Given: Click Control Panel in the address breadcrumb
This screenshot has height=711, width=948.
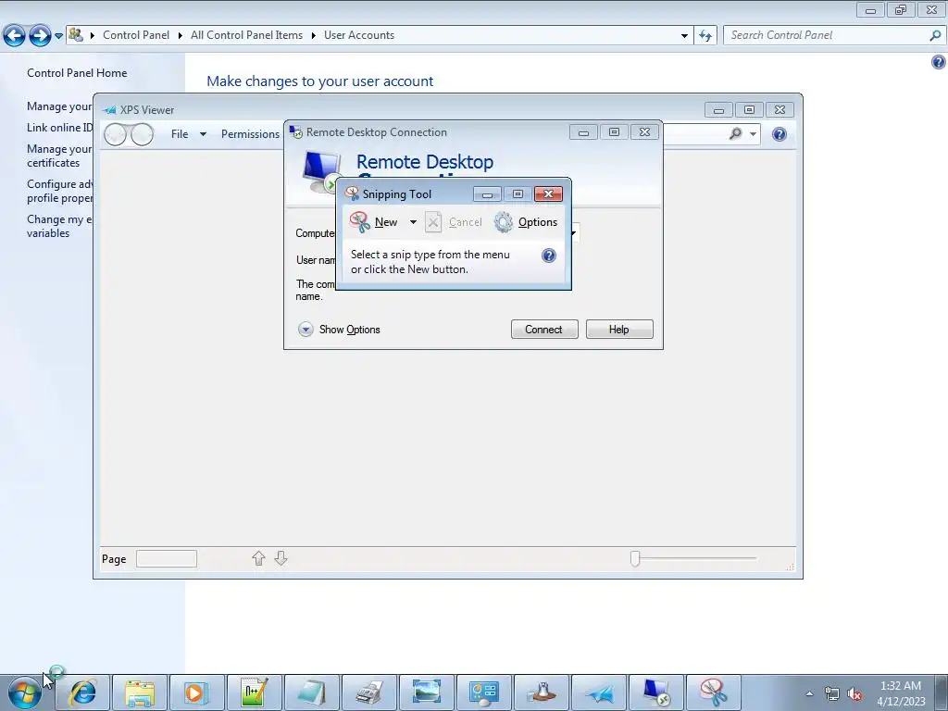Looking at the screenshot, I should coord(136,35).
